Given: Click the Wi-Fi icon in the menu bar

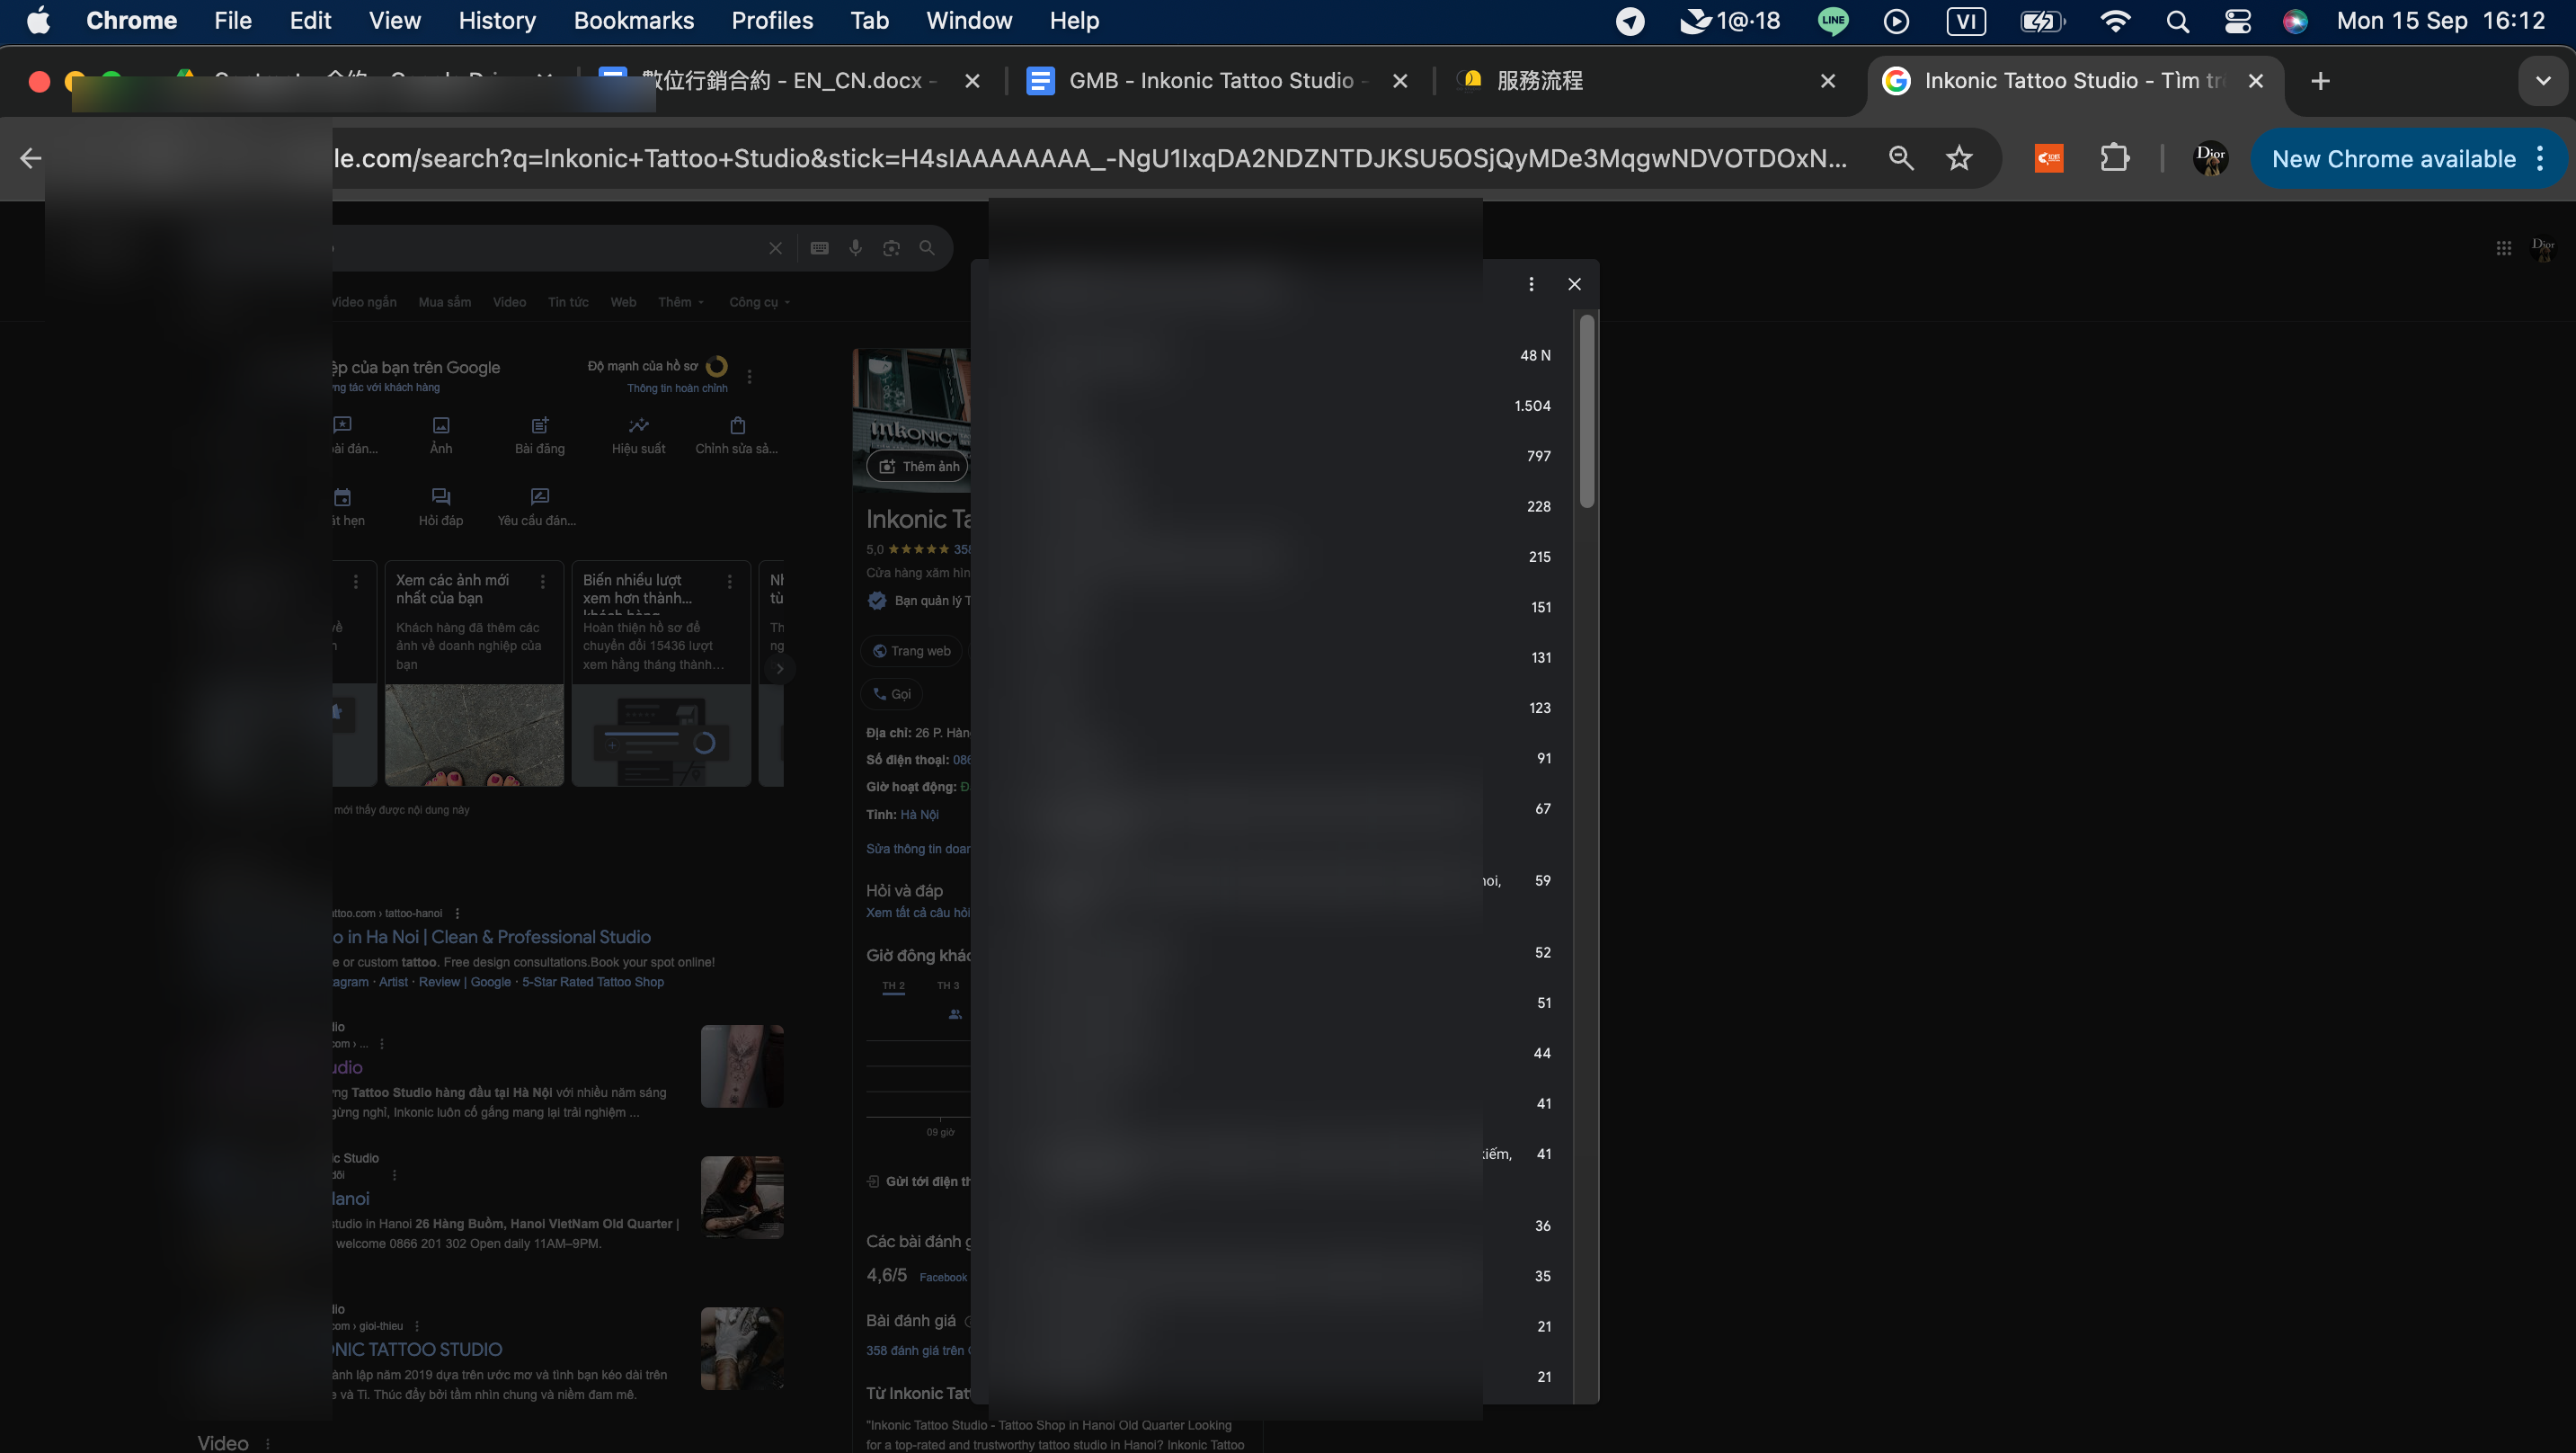Looking at the screenshot, I should coord(2115,21).
